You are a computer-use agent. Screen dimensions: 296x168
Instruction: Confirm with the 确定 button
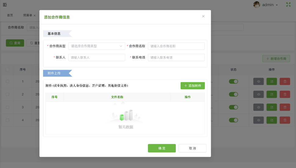162,148
